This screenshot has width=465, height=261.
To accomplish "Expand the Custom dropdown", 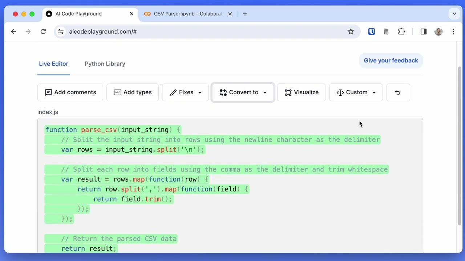I will pos(356,92).
